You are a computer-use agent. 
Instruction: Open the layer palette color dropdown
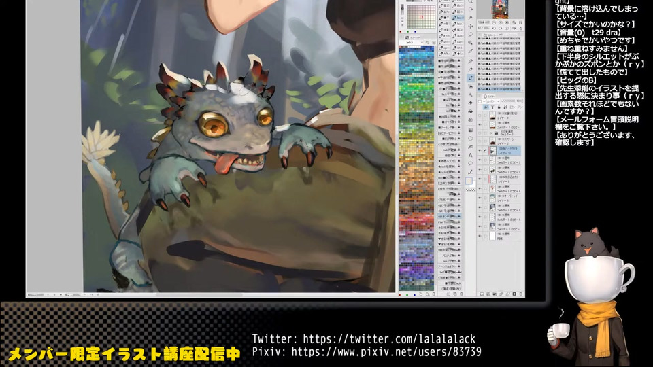(x=481, y=101)
